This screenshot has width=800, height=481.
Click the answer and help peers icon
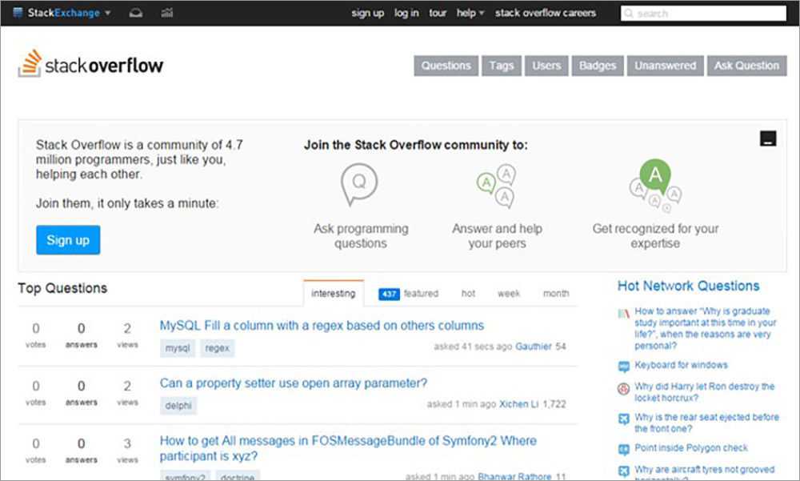497,186
